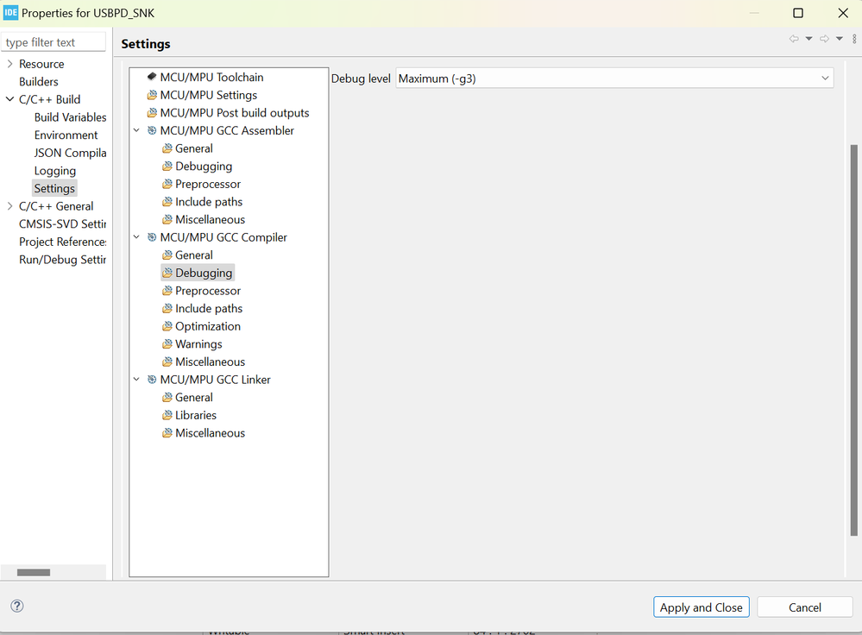Select Assembler Debugging text label
Screen dimensions: 862x635
204,166
